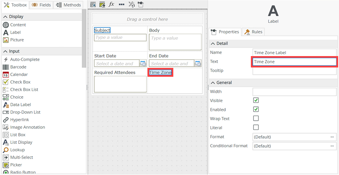The height and width of the screenshot is (175, 339).
Task: Click the Body text area on canvas
Action: click(x=175, y=42)
